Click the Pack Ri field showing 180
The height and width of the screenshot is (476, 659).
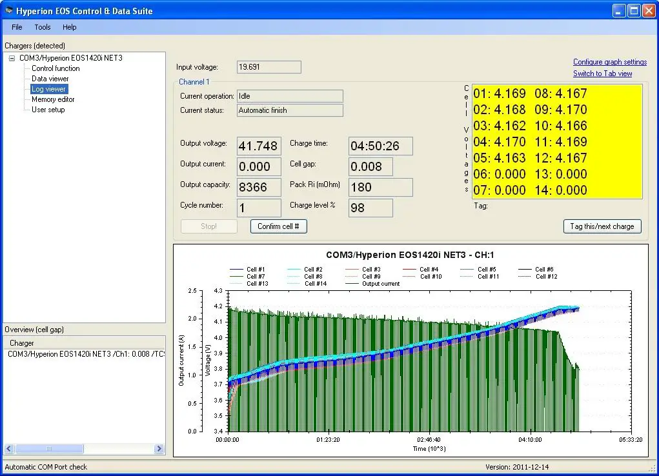coord(381,188)
